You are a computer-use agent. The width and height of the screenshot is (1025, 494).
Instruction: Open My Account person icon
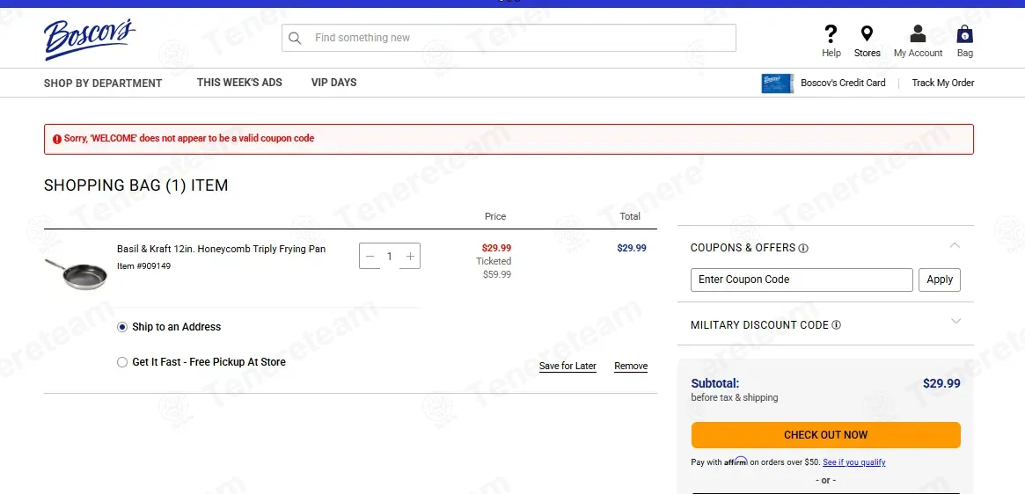918,34
